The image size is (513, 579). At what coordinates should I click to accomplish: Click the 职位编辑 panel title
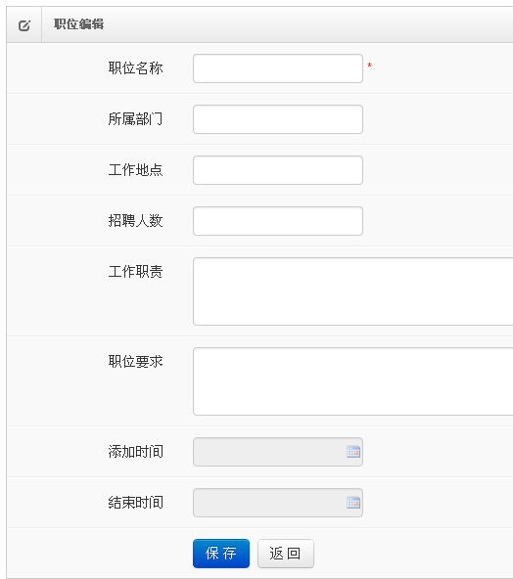pos(78,24)
